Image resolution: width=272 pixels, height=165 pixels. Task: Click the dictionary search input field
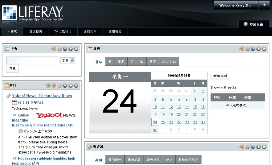[33, 60]
